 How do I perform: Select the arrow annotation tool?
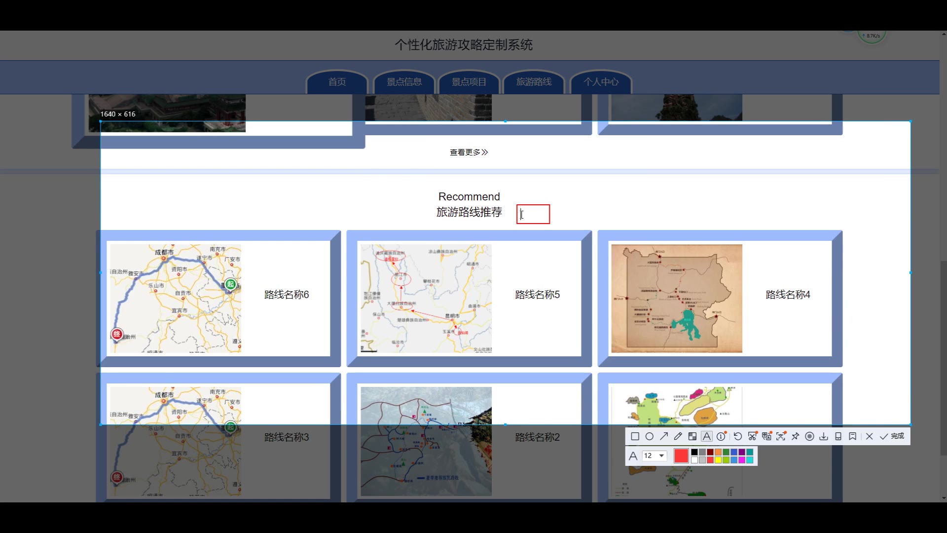664,436
